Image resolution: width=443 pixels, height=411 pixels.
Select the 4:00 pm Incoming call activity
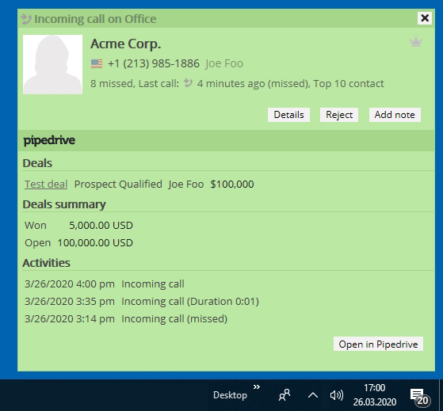(105, 284)
